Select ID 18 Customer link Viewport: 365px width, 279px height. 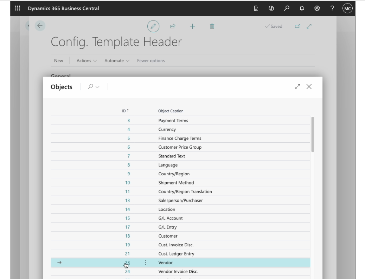127,236
